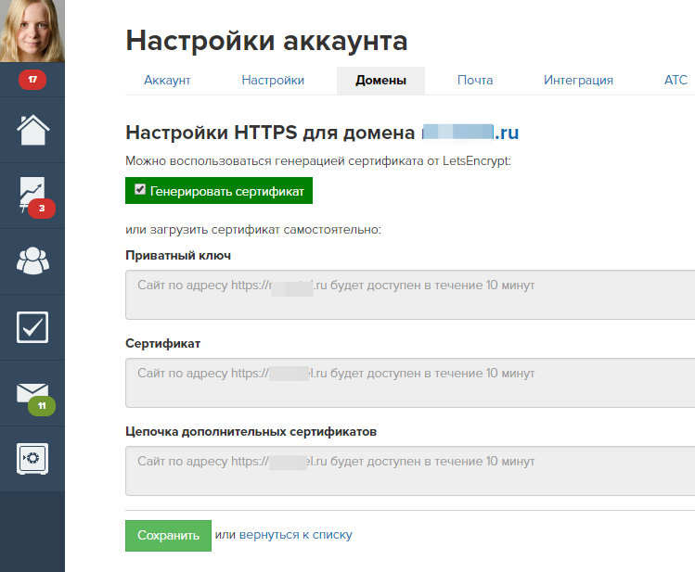The height and width of the screenshot is (572, 695).
Task: Open the АТС tab
Action: (676, 81)
